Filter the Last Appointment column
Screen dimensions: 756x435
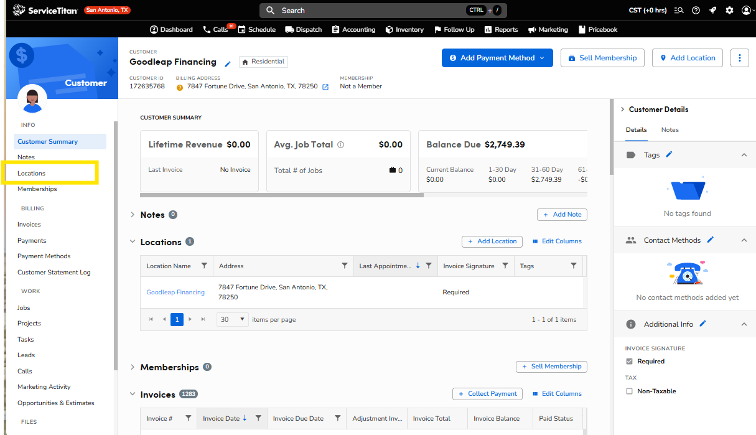(429, 266)
